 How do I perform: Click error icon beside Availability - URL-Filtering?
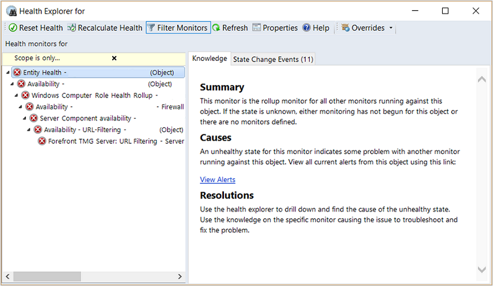(x=38, y=130)
